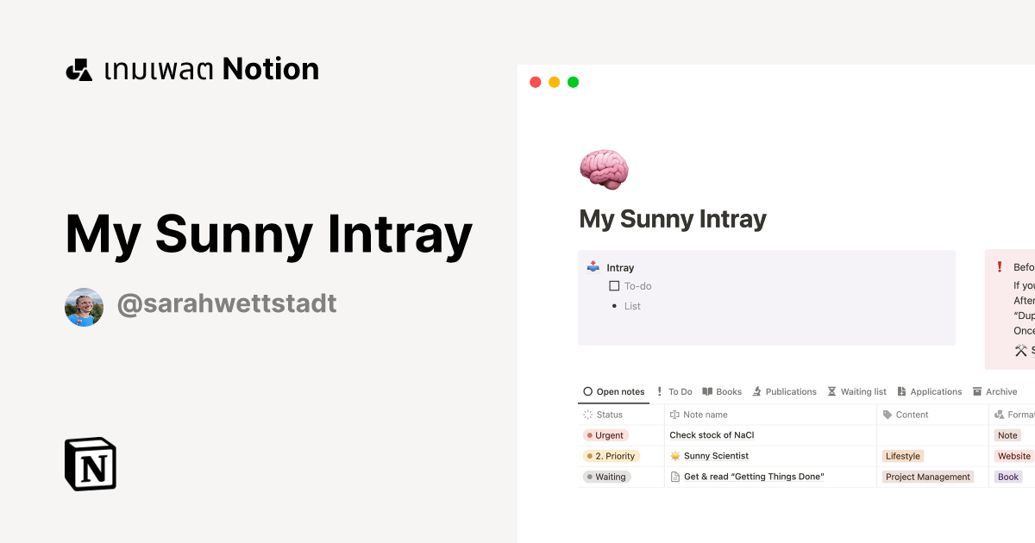This screenshot has height=543, width=1035.
Task: Open the Status column header menu
Action: click(x=606, y=415)
